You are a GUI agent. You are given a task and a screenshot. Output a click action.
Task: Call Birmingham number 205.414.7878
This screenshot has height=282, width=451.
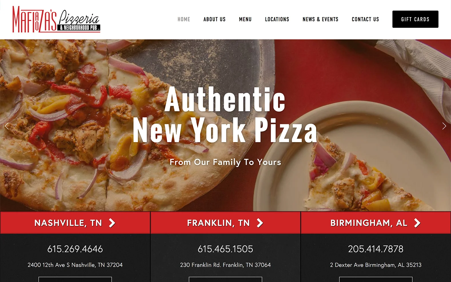[376, 249]
